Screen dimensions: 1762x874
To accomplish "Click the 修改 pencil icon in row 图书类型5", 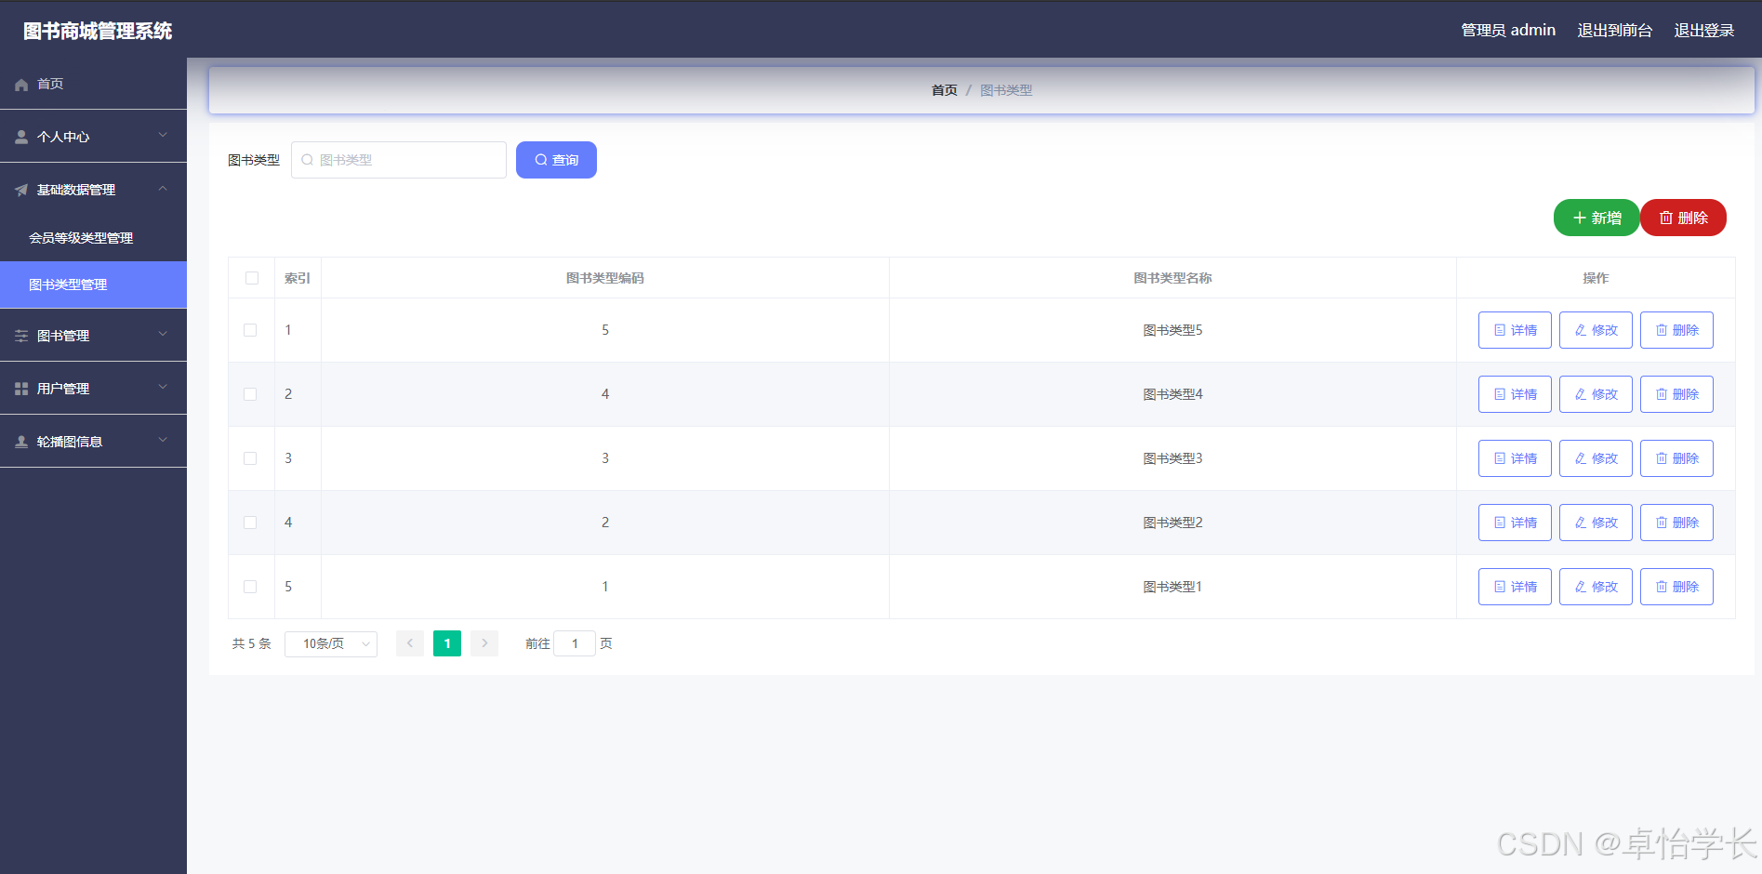I will (1581, 330).
